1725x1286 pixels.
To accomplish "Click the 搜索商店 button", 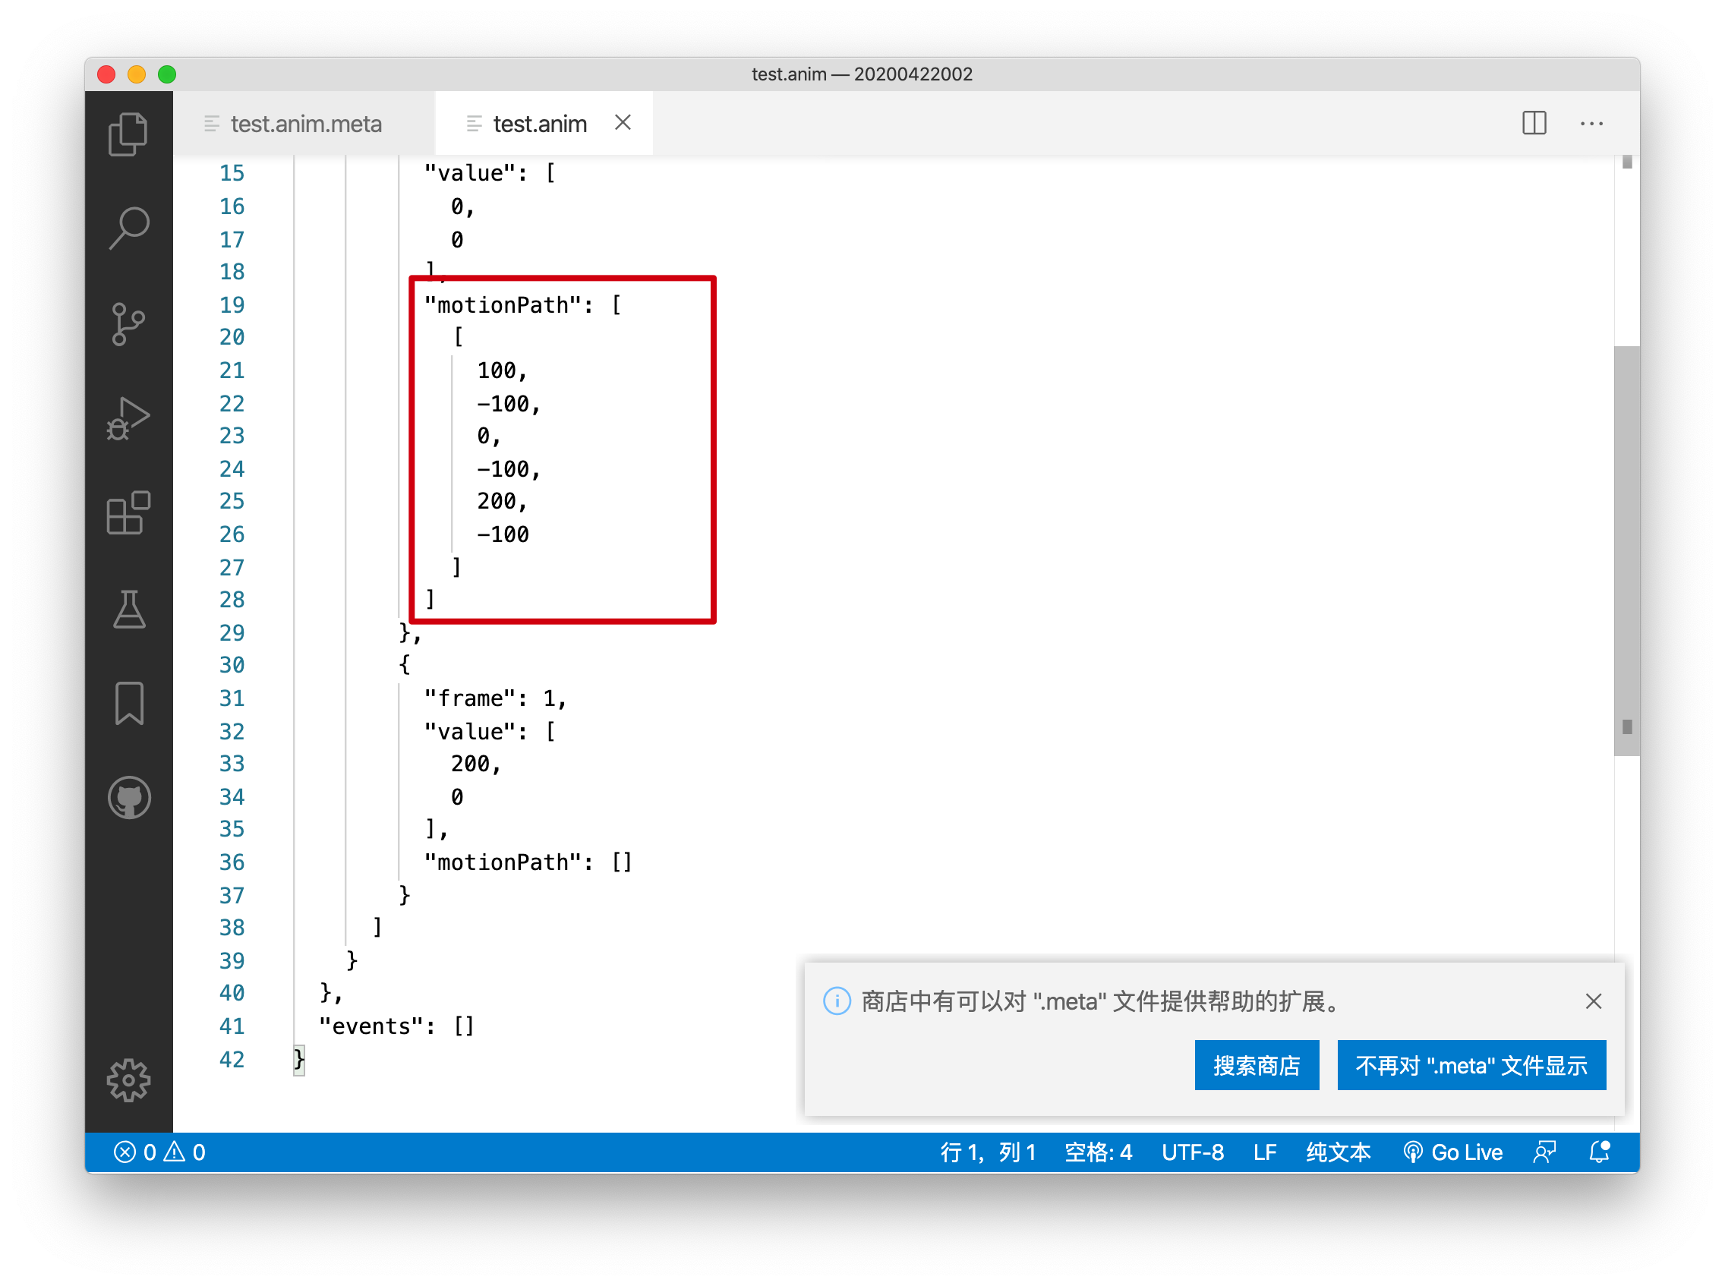I will pos(1256,1065).
